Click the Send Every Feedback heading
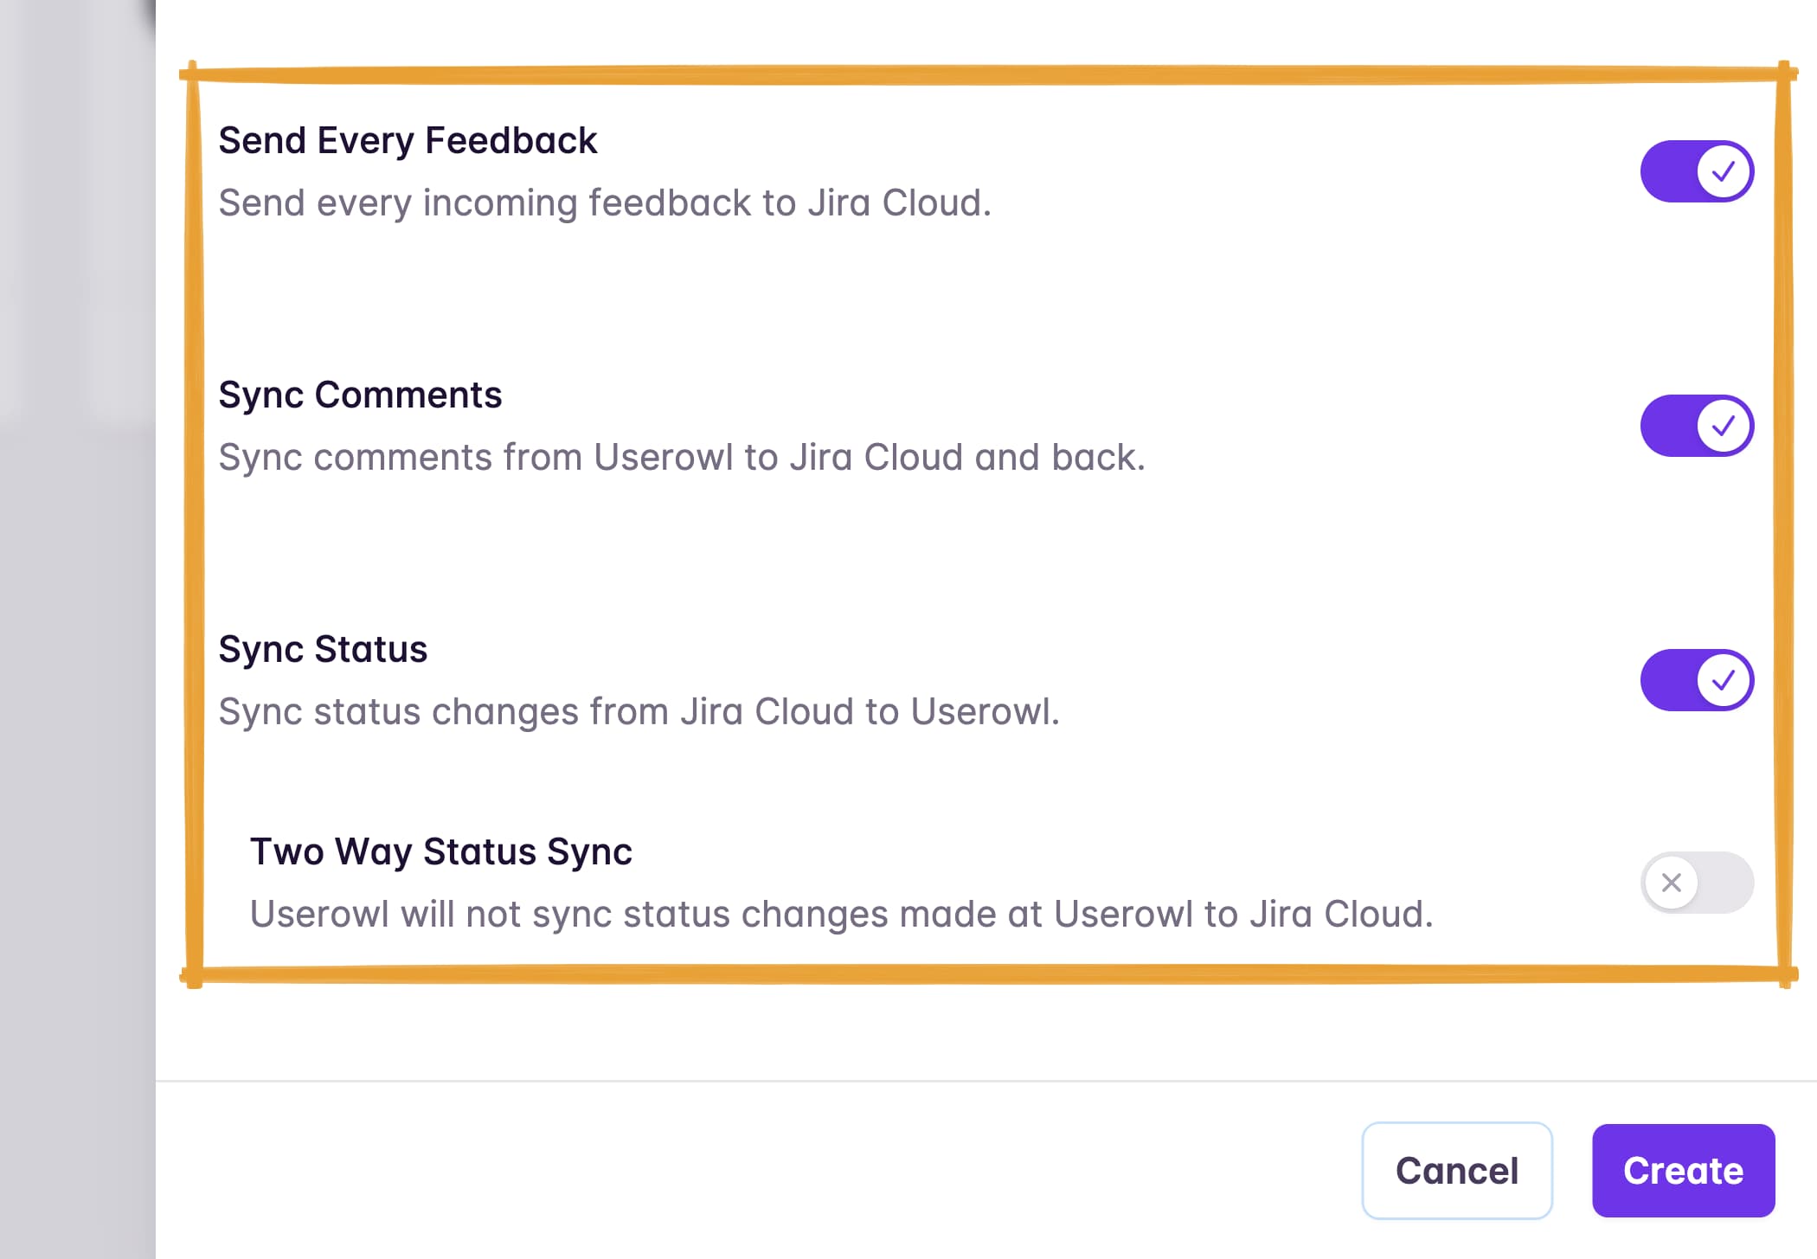This screenshot has width=1817, height=1259. click(408, 140)
